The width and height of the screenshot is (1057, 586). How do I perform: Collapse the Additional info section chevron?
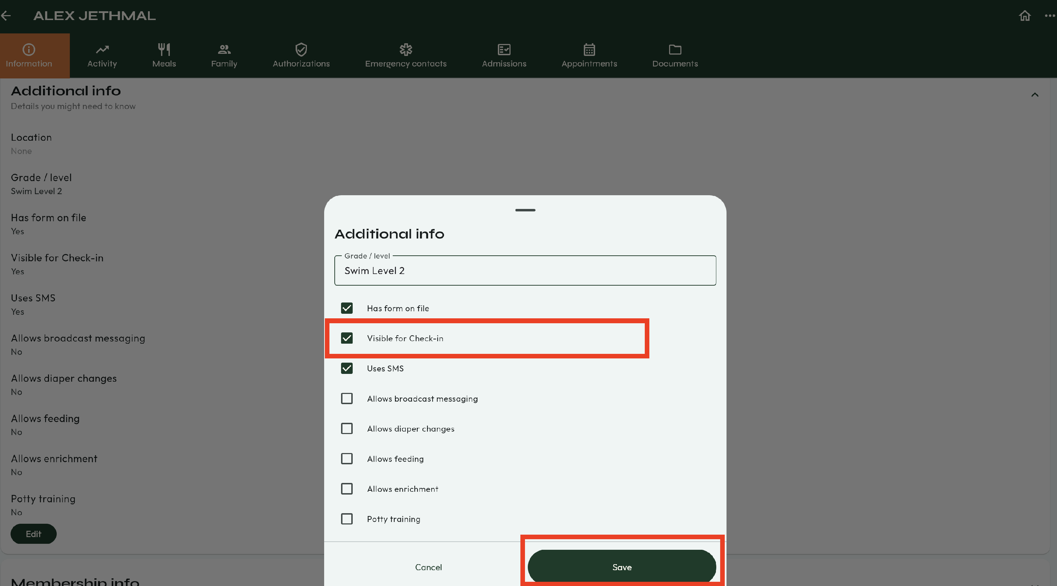[x=1034, y=95]
